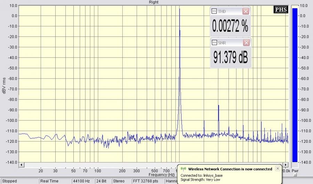Image resolution: width=313 pixels, height=184 pixels.
Task: Click the right arrow of frequency scrollbar
Action: (x=286, y=165)
